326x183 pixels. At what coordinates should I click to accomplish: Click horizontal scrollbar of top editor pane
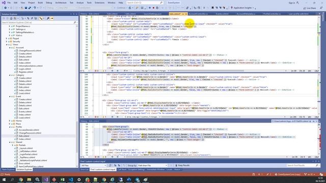207,71
